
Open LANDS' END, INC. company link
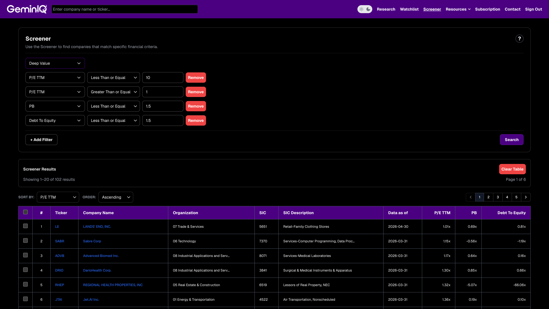pos(97,227)
